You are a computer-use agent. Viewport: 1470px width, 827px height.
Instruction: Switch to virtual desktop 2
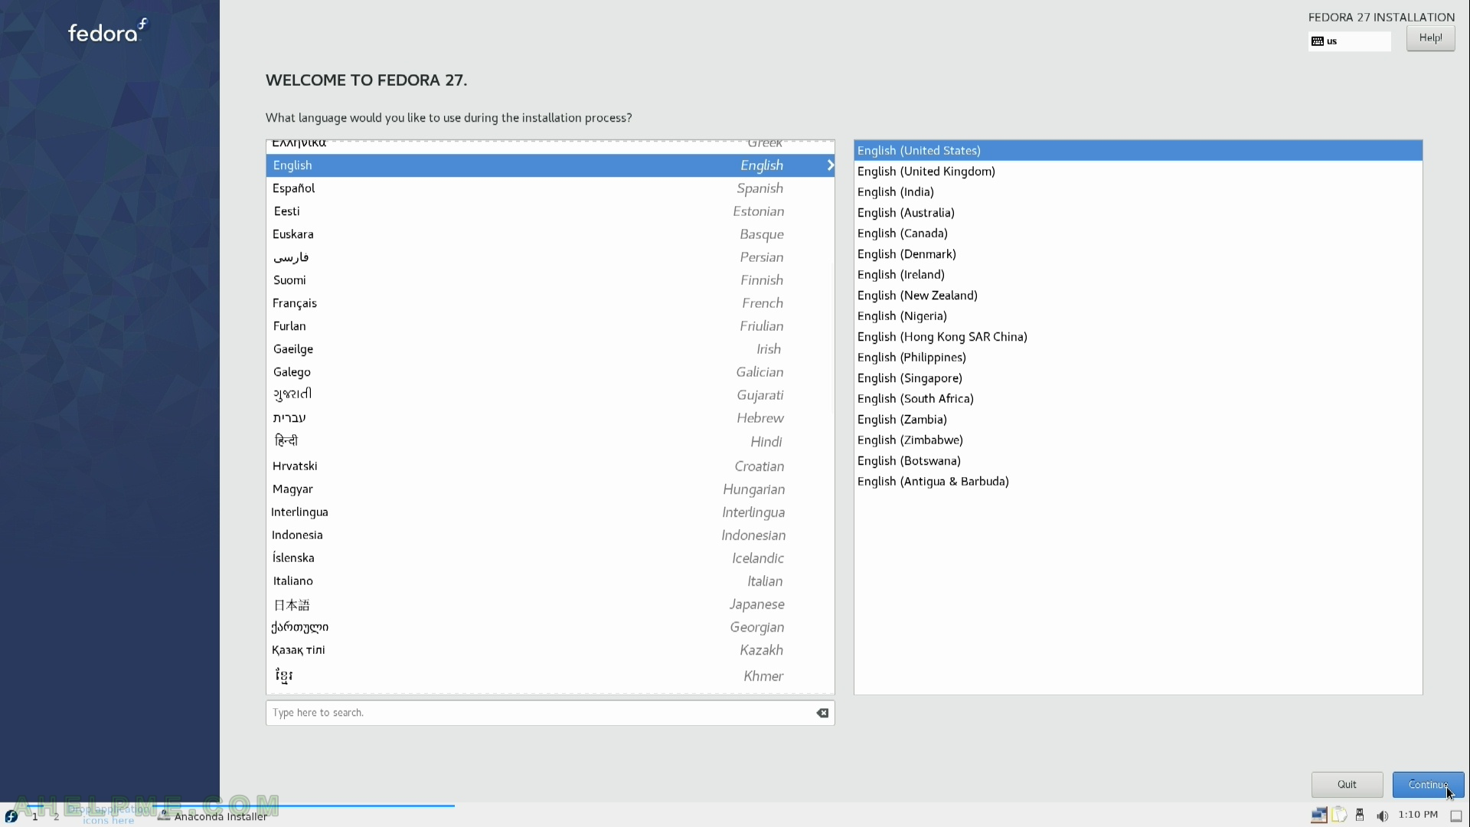tap(56, 816)
